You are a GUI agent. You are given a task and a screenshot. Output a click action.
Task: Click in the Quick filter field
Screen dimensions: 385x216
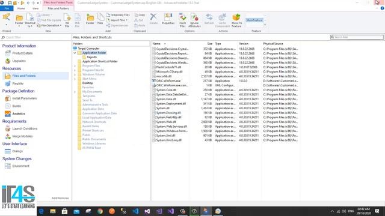35,37
